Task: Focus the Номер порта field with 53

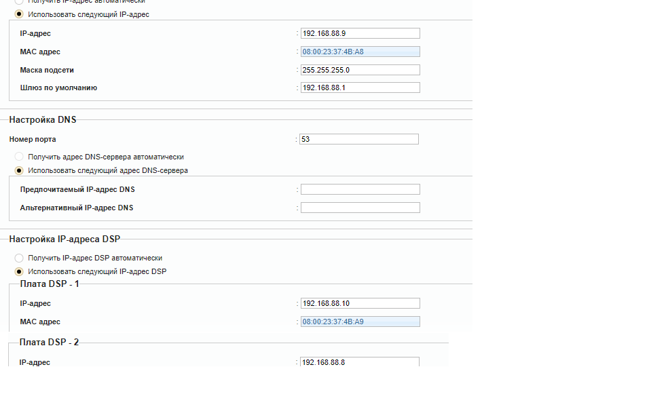Action: [359, 139]
